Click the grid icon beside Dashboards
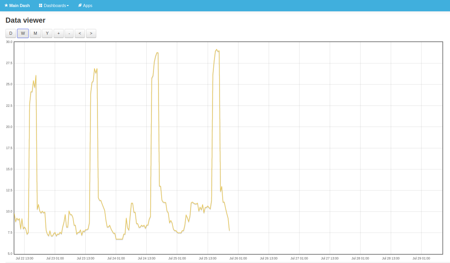This screenshot has height=263, width=450. pyautogui.click(x=40, y=5)
